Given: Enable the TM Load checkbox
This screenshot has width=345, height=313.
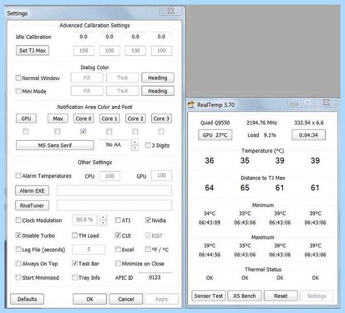Looking at the screenshot, I should click(x=75, y=235).
